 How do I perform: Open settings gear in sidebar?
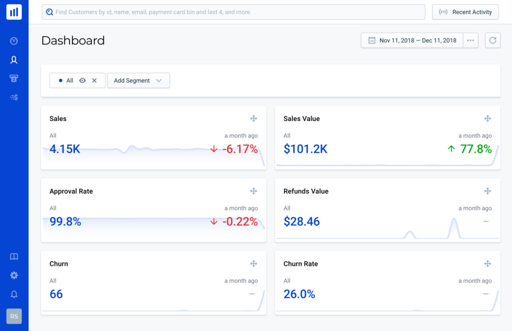pos(14,275)
